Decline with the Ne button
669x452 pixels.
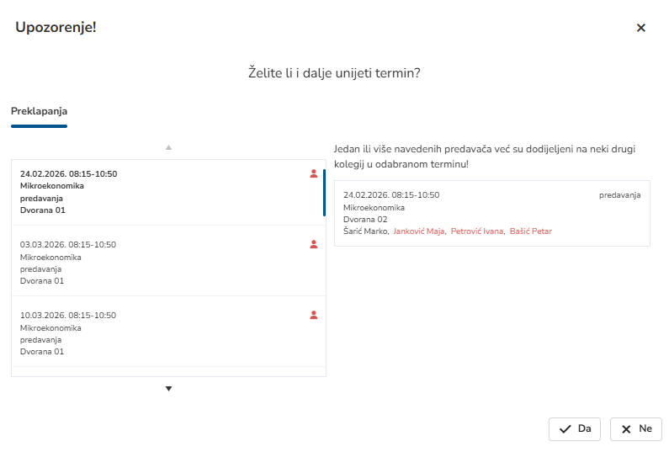[x=636, y=429]
